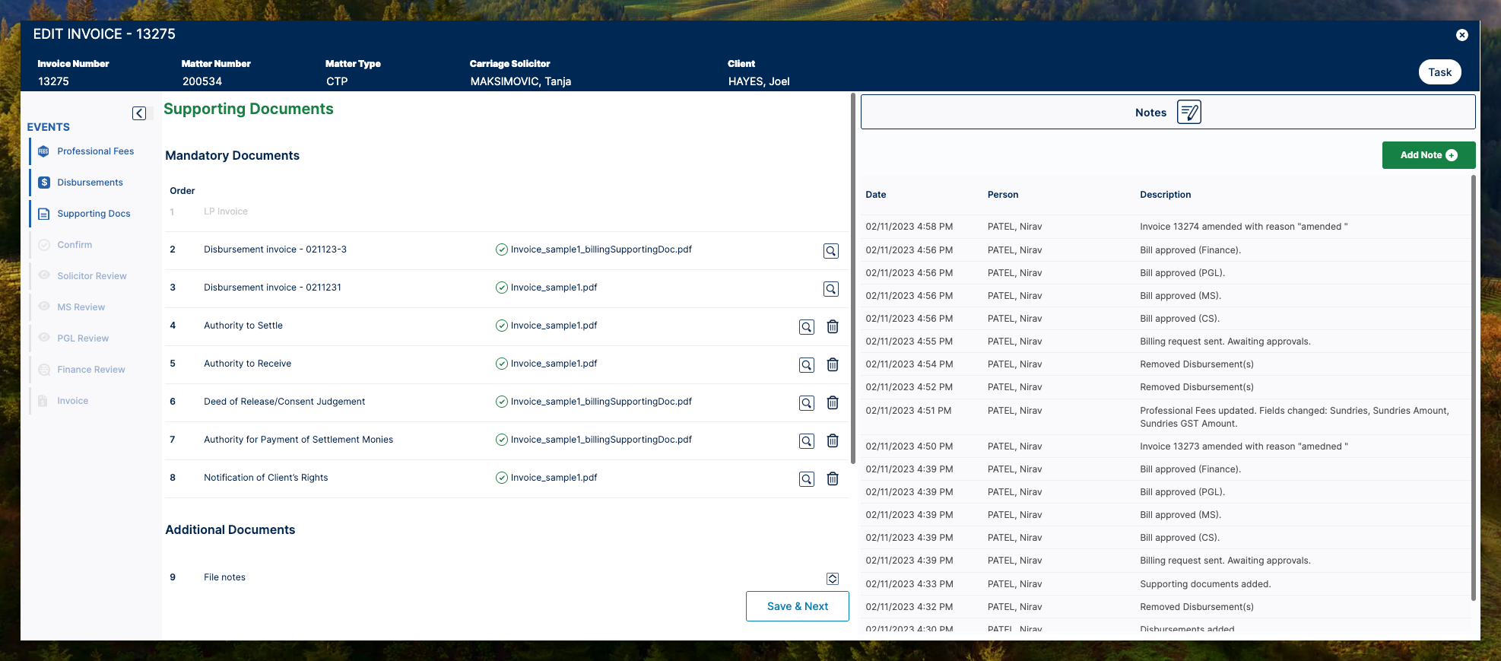This screenshot has height=661, width=1501.
Task: Open the Professional Fees event
Action: pos(95,151)
